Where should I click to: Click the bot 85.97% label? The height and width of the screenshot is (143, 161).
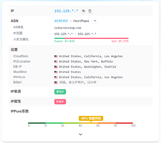[x=120, y=41]
